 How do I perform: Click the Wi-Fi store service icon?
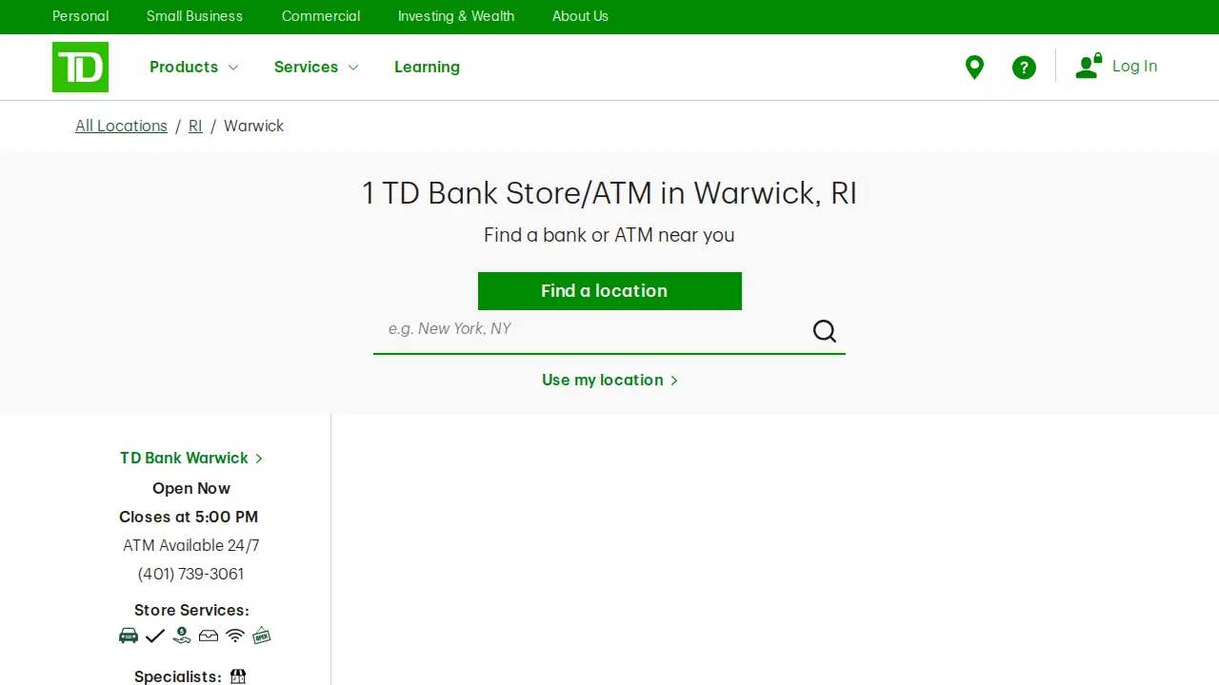point(235,636)
